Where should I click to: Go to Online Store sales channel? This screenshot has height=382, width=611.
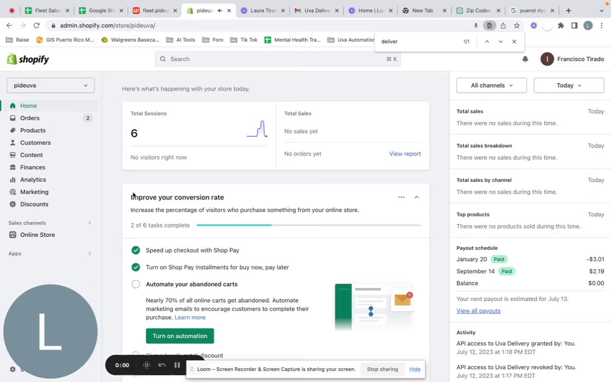coord(37,235)
